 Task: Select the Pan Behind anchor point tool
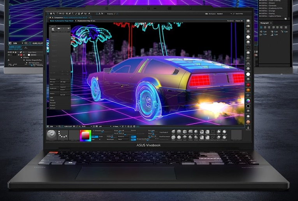(x=63, y=14)
